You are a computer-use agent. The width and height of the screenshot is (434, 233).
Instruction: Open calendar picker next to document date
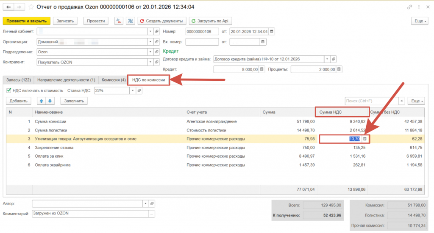click(272, 32)
